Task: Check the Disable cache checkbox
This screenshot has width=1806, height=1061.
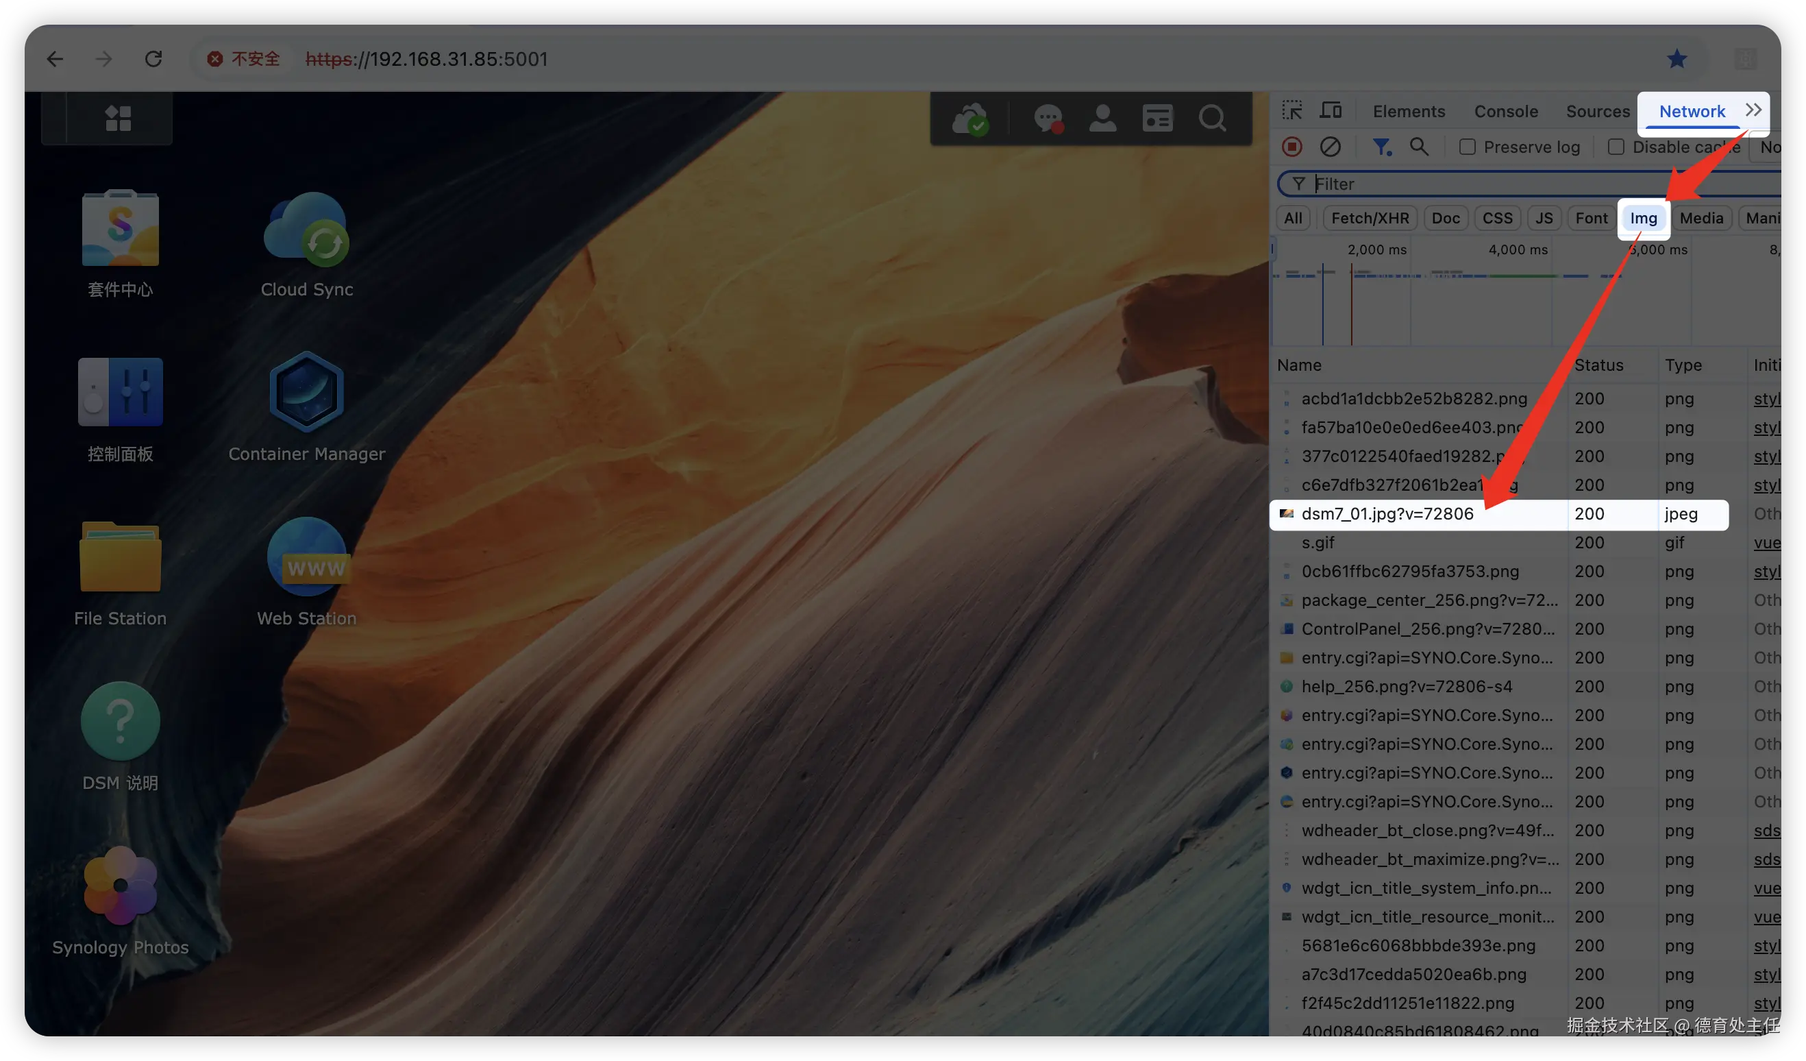Action: pos(1616,147)
